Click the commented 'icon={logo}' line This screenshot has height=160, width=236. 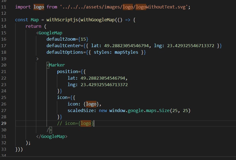pos(76,123)
